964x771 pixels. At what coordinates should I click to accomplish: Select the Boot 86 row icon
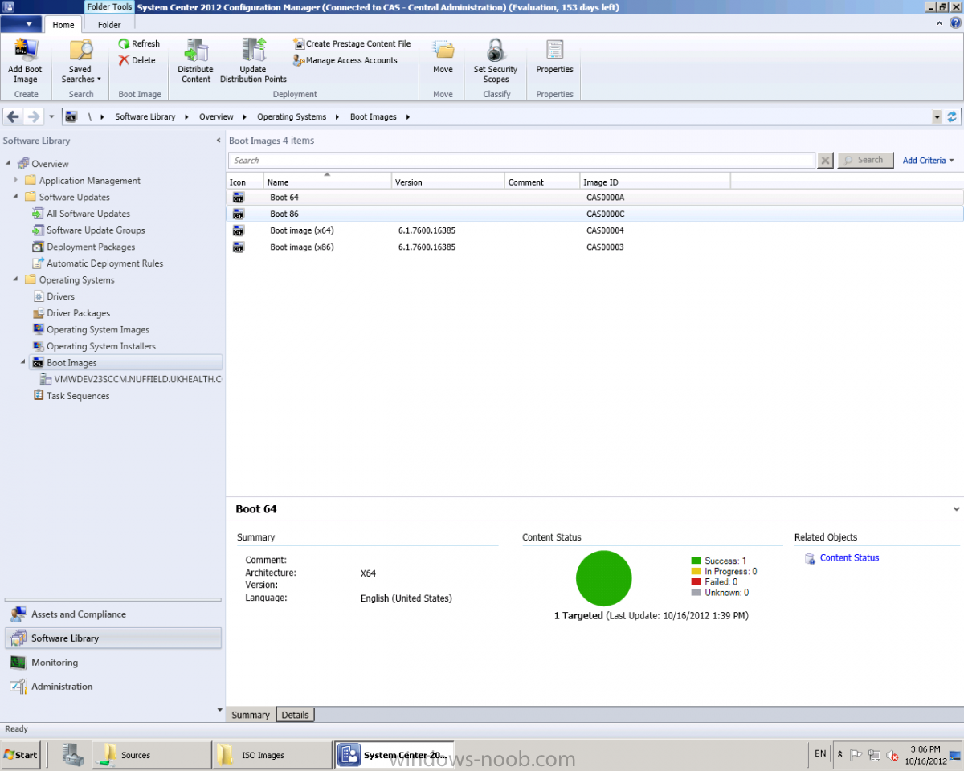pos(238,214)
